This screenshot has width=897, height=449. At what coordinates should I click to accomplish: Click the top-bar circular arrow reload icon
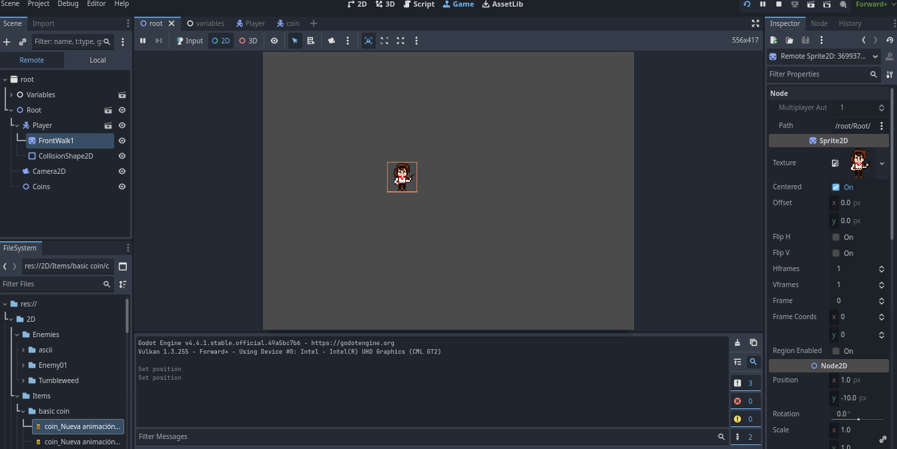pyautogui.click(x=747, y=4)
